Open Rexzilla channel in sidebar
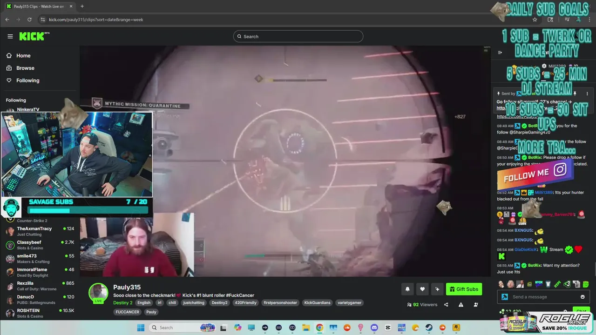 click(40, 286)
